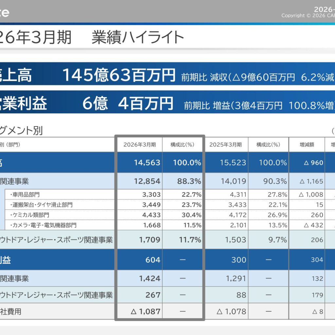The width and height of the screenshot is (335, 335).
Task: Click the 145億63百万円 sales headline
Action: (x=119, y=75)
